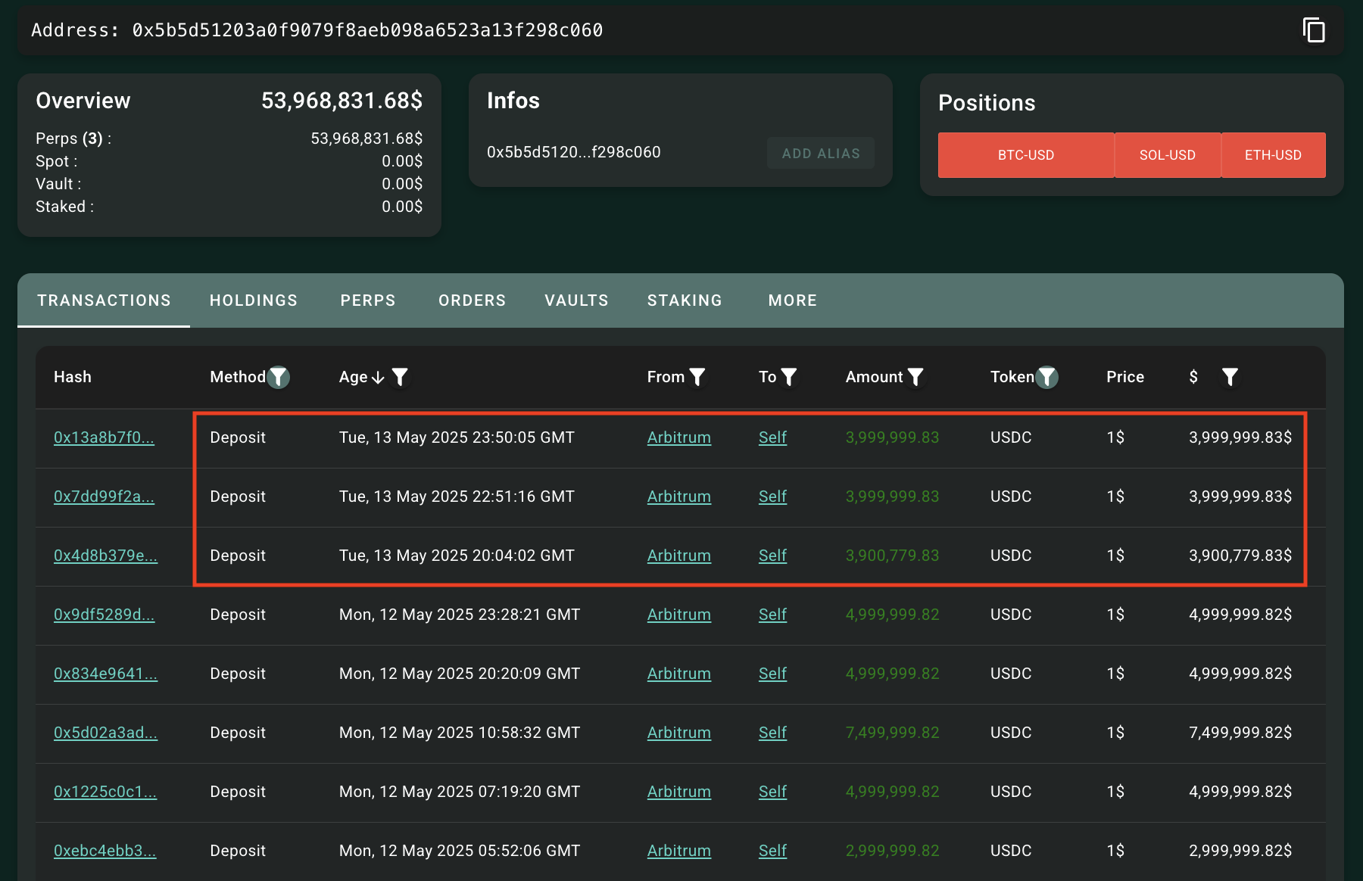Image resolution: width=1363 pixels, height=881 pixels.
Task: Copy the wallet address with copy icon
Action: pyautogui.click(x=1314, y=30)
